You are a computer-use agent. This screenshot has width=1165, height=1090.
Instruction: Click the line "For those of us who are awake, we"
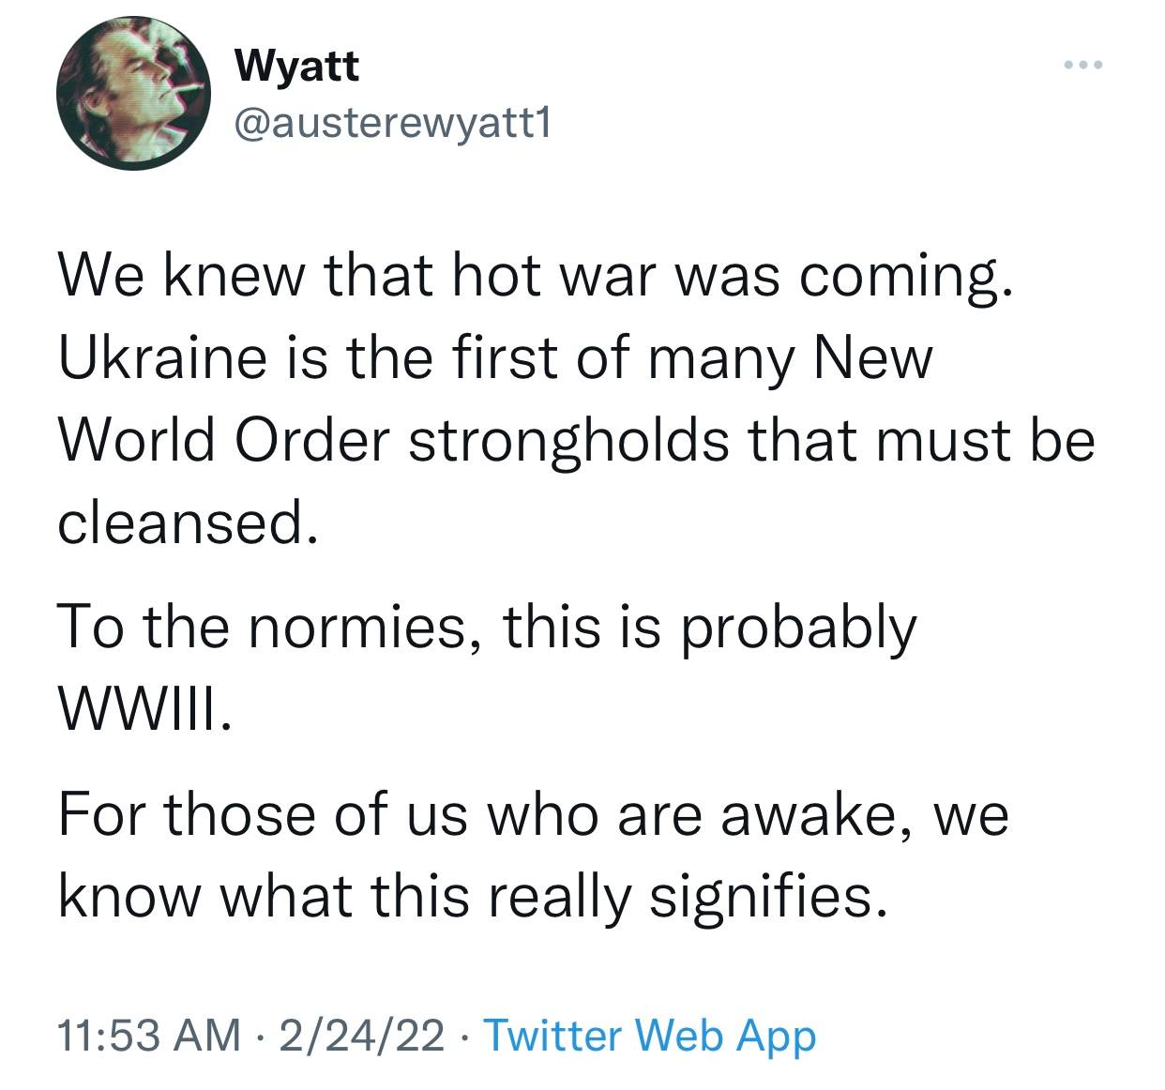coord(533,812)
